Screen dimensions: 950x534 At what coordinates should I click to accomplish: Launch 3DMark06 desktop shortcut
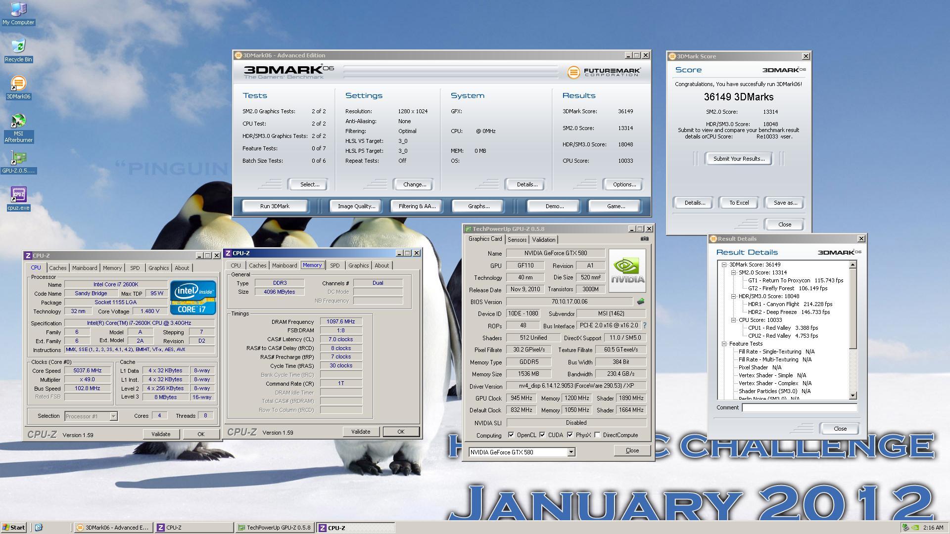point(18,88)
